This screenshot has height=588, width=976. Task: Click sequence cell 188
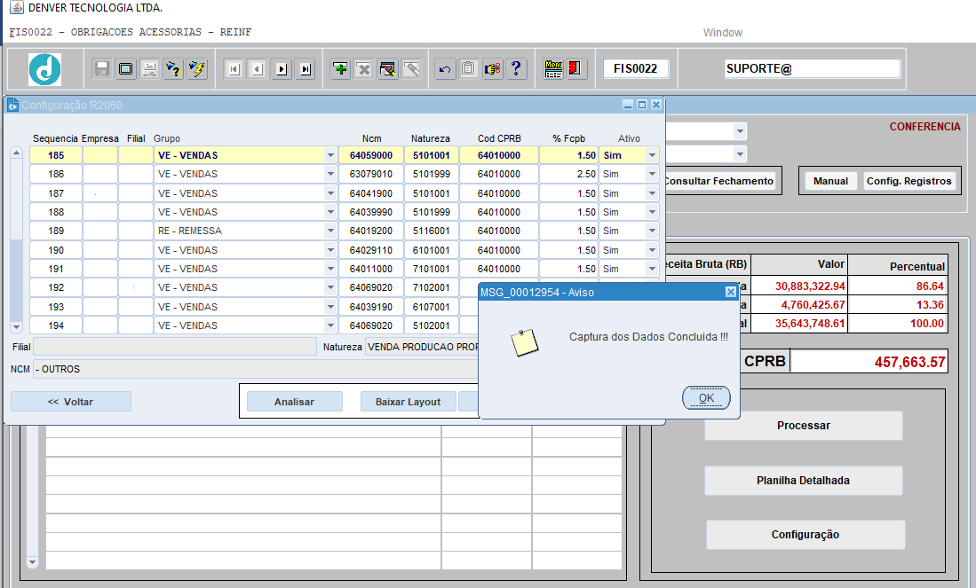(x=56, y=212)
